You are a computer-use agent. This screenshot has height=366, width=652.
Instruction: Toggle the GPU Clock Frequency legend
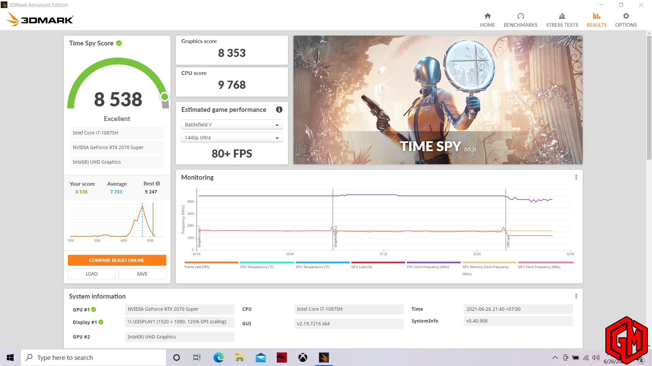[545, 265]
